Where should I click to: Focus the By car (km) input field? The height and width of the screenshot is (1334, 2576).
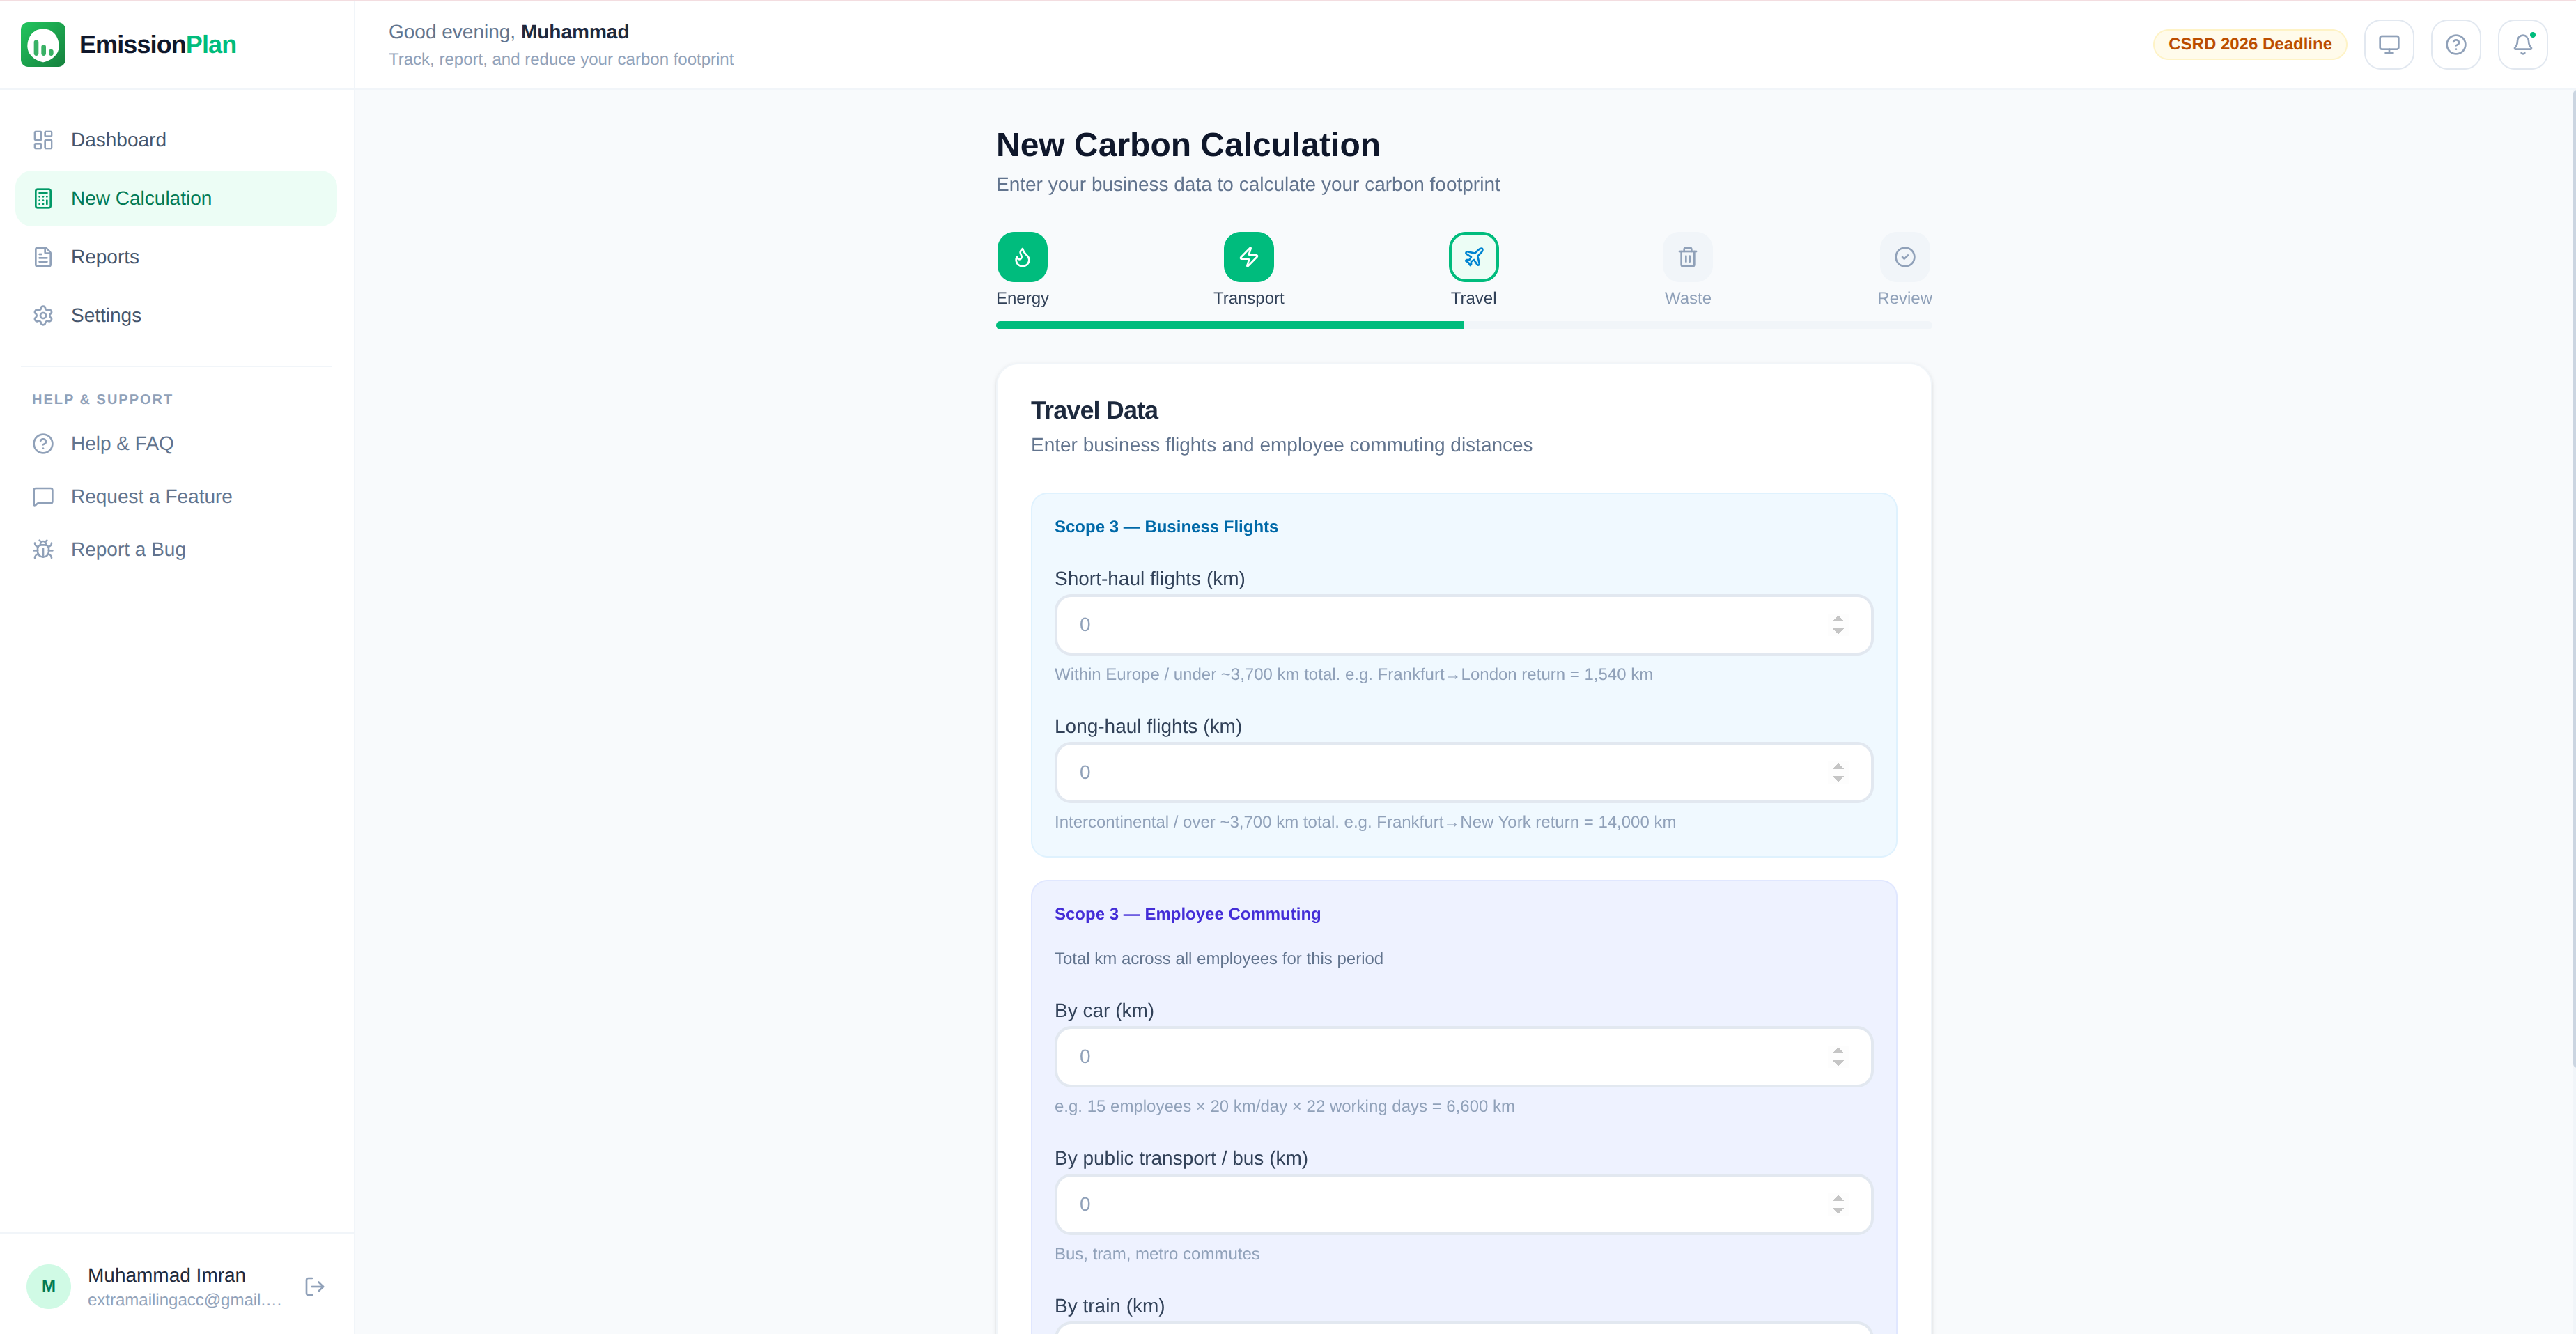click(1463, 1056)
